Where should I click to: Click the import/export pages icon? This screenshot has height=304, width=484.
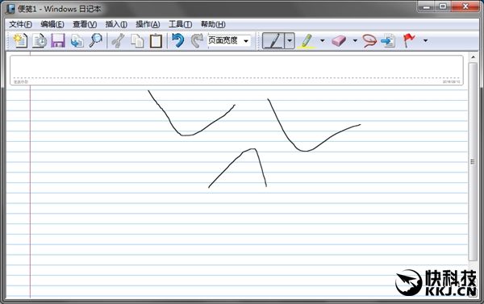click(77, 40)
